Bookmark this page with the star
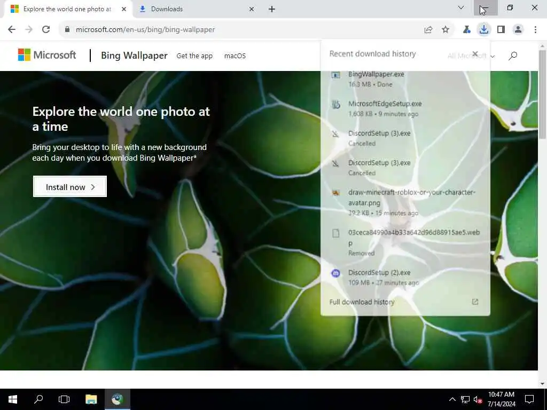The image size is (547, 410). (446, 30)
